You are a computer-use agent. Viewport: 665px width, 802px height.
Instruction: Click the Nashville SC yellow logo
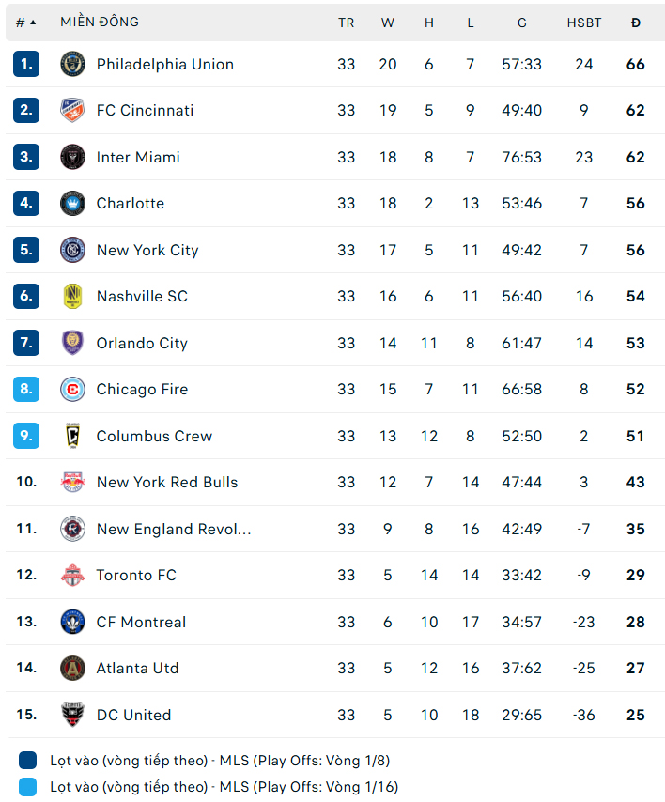tap(72, 296)
